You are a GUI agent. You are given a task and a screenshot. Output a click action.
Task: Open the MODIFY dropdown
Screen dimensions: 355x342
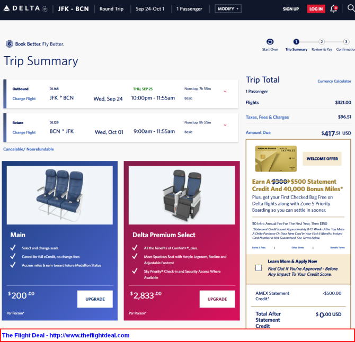point(228,9)
